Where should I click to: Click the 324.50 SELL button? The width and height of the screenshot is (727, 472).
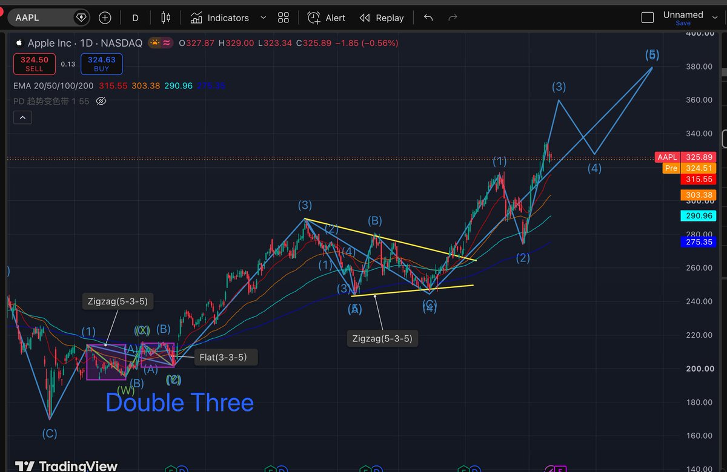pyautogui.click(x=35, y=64)
